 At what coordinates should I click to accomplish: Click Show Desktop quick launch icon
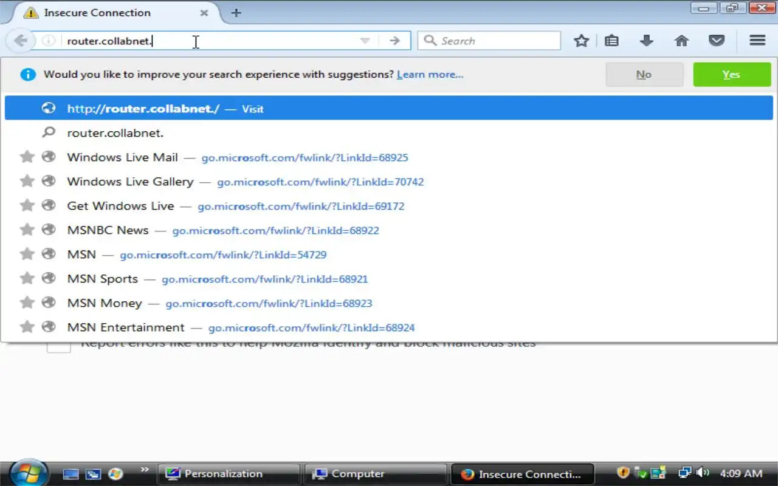coord(71,474)
